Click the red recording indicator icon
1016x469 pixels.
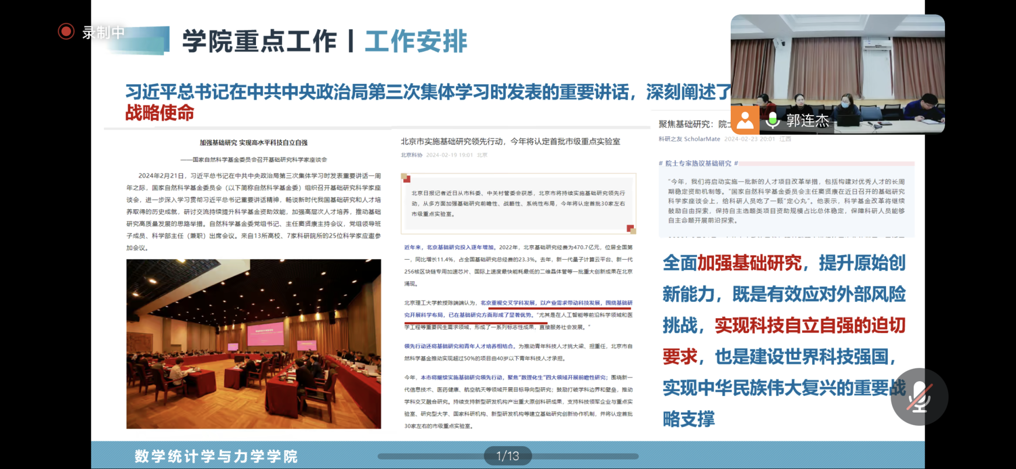66,32
